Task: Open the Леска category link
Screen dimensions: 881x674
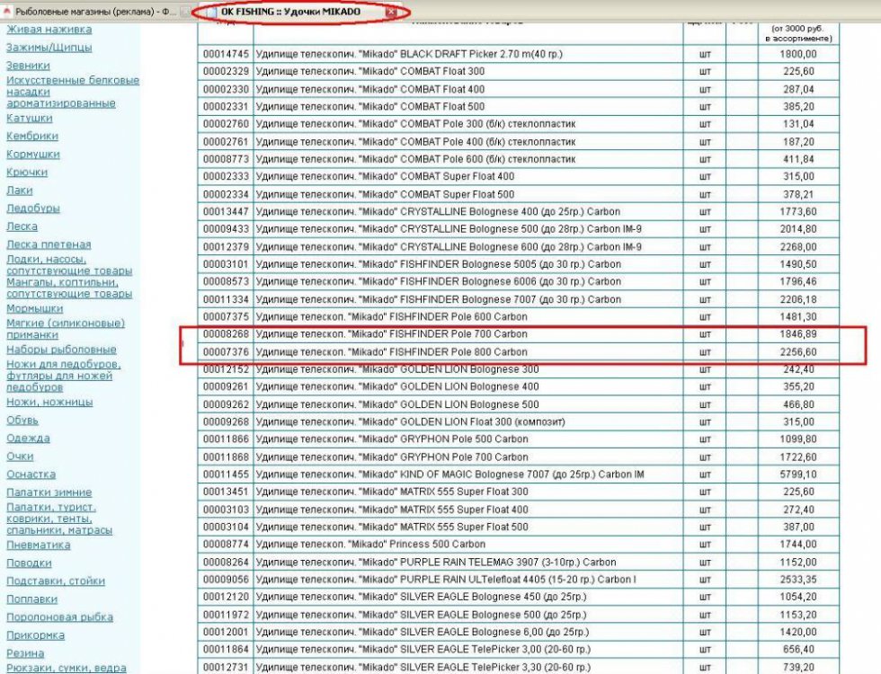Action: point(22,226)
